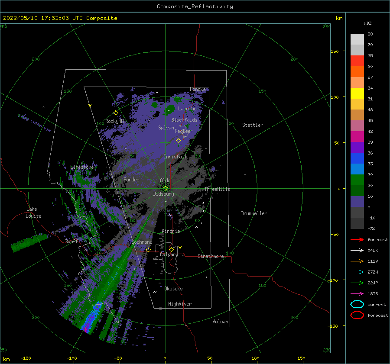Image resolution: width=390 pixels, height=364 pixels.
Task: Click the white plus marker east of ThreeHills
Action: point(245,174)
